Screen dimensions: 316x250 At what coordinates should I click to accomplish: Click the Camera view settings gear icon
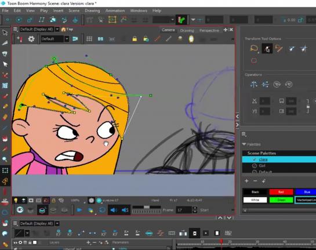click(31, 39)
